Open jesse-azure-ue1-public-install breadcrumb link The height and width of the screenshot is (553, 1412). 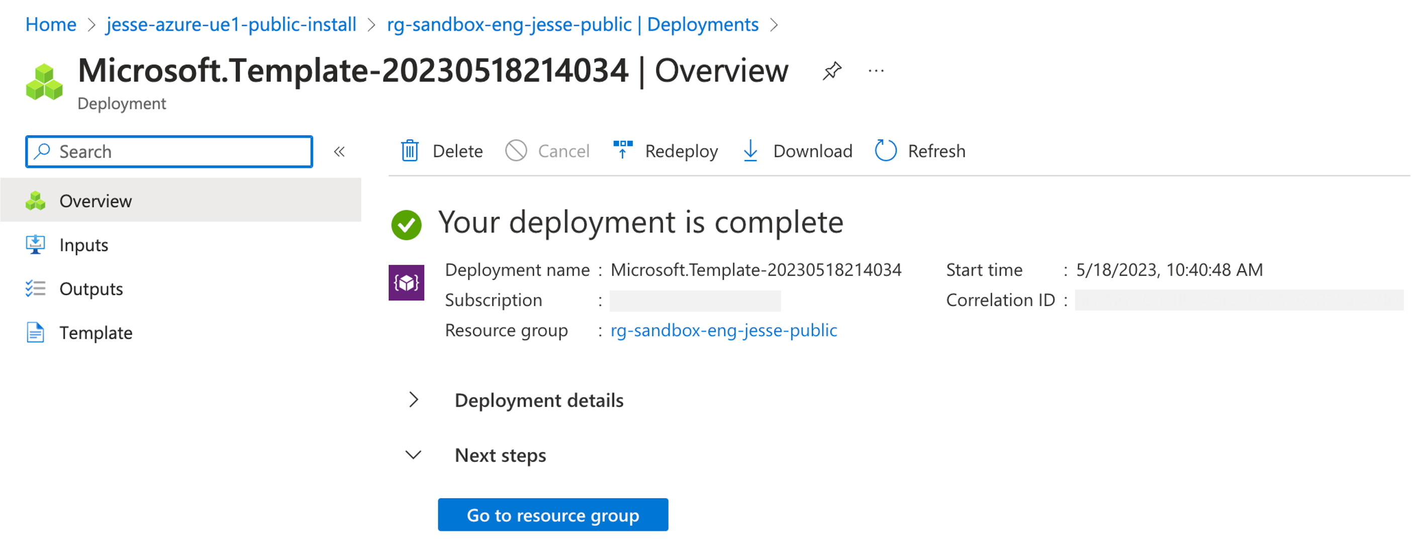[231, 24]
